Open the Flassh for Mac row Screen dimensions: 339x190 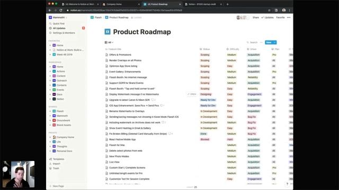pos(117,145)
